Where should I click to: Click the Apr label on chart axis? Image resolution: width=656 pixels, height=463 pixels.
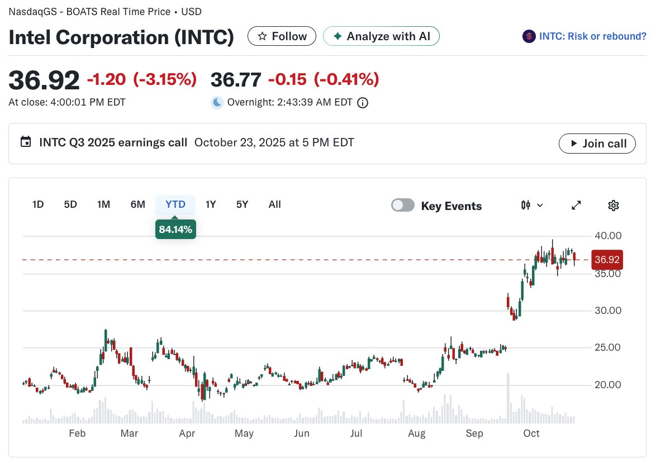click(187, 433)
